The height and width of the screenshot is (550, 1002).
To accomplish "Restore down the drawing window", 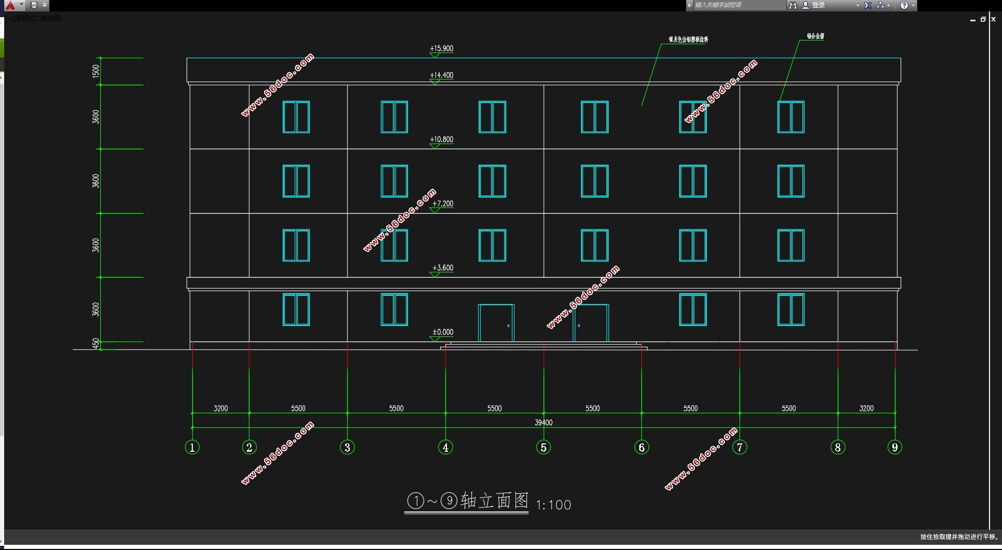I will pyautogui.click(x=983, y=19).
